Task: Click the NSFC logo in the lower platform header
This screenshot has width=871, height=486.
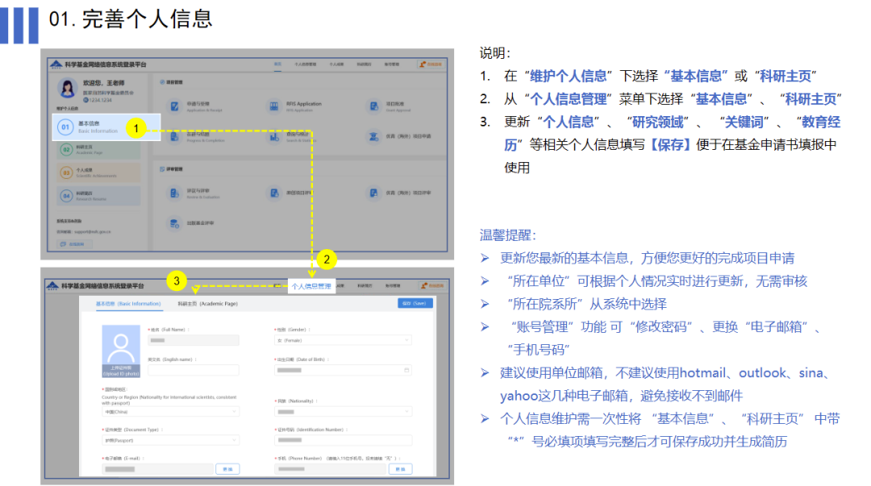Action: coord(52,285)
